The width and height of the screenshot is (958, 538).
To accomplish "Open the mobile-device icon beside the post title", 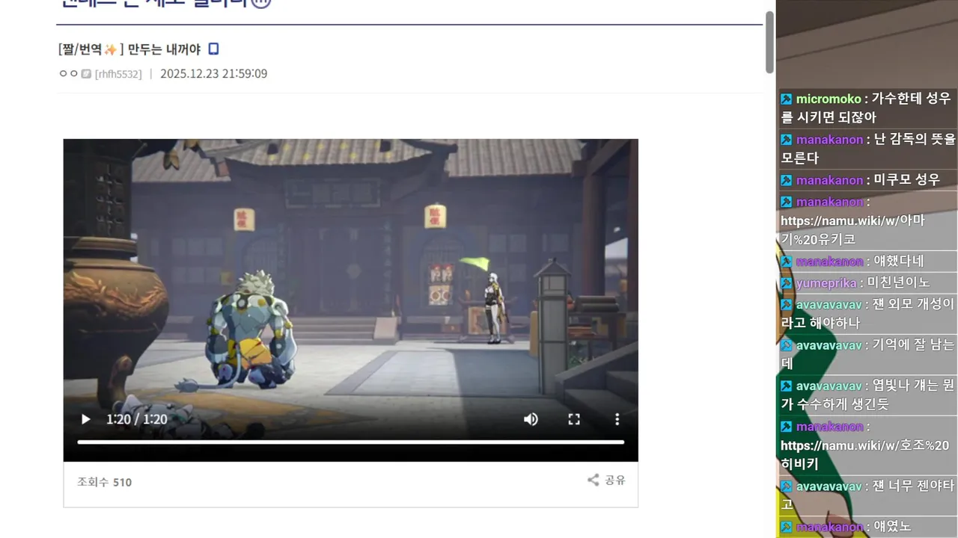I will tap(213, 49).
